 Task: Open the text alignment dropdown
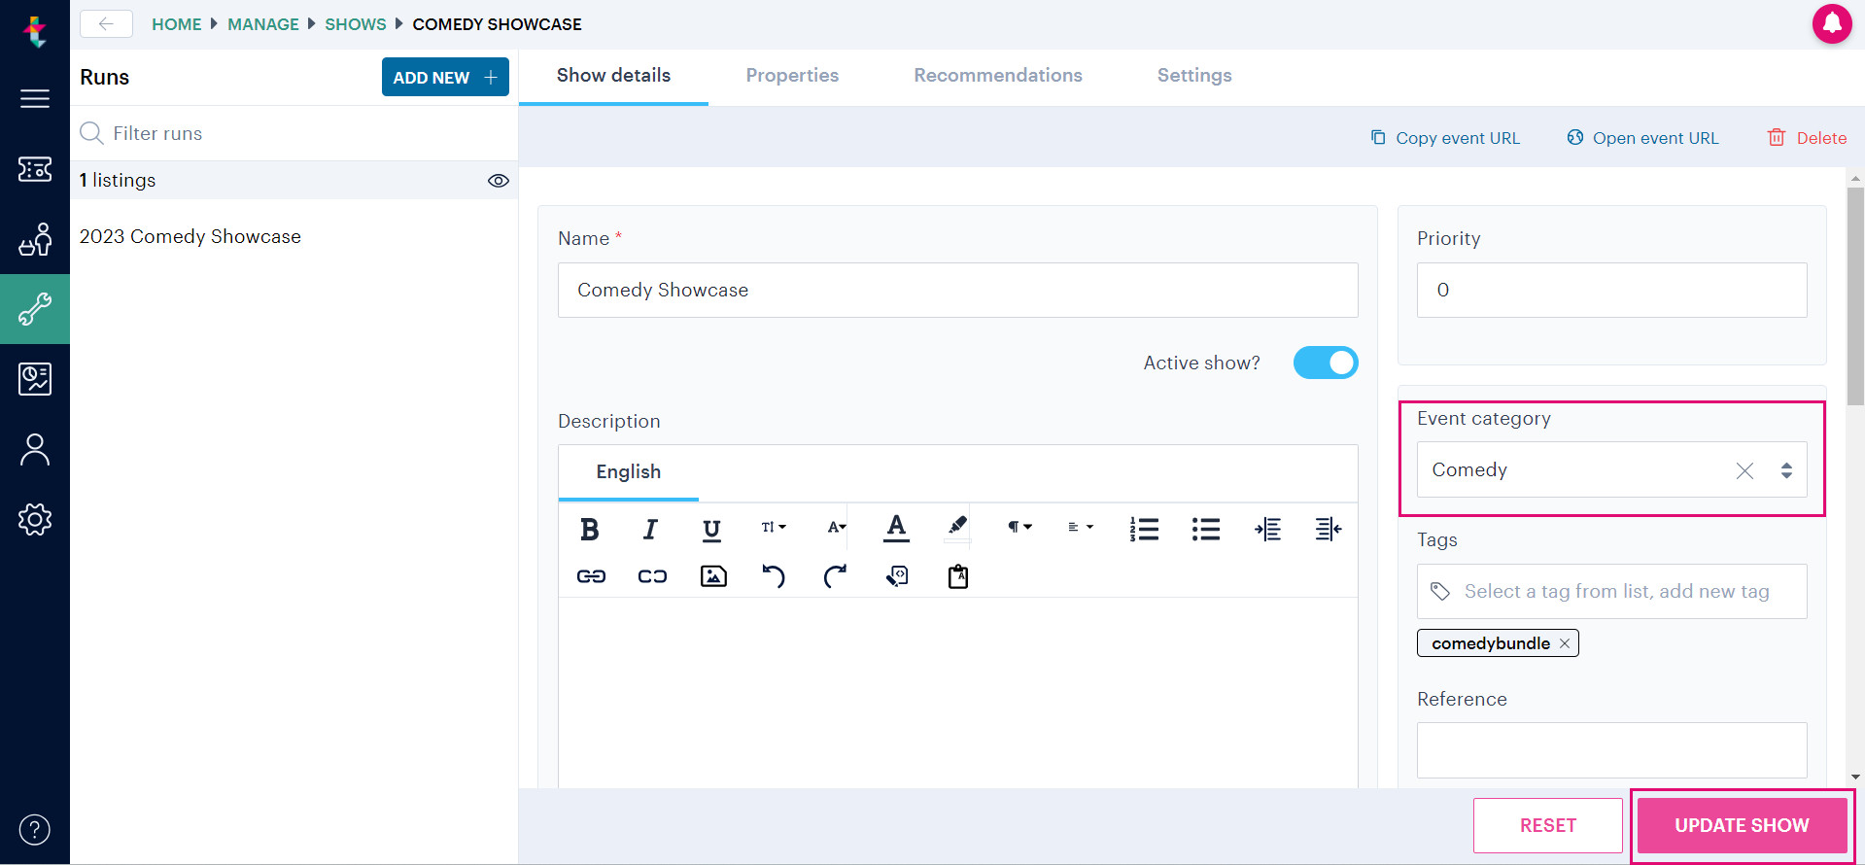pos(1081,528)
